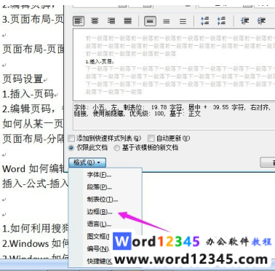Apply right alignment in style dialog
275x271 pixels.
pyautogui.click(x=111, y=21)
